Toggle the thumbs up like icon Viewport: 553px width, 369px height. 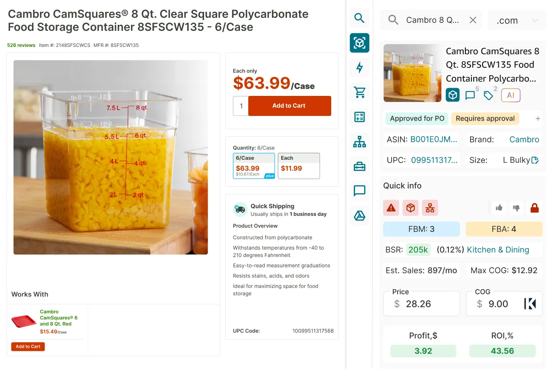pyautogui.click(x=499, y=208)
